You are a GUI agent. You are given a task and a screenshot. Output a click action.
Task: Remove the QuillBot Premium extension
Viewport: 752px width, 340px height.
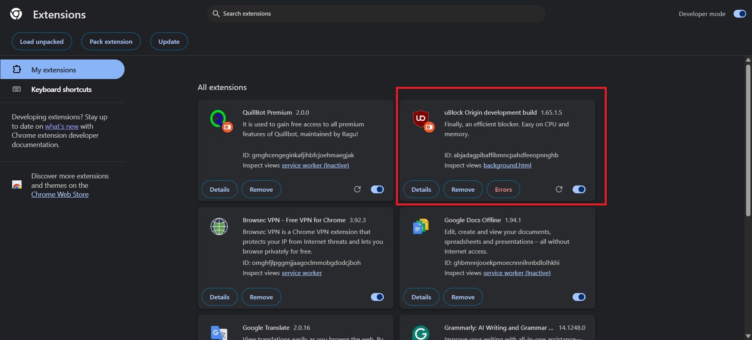(x=261, y=189)
